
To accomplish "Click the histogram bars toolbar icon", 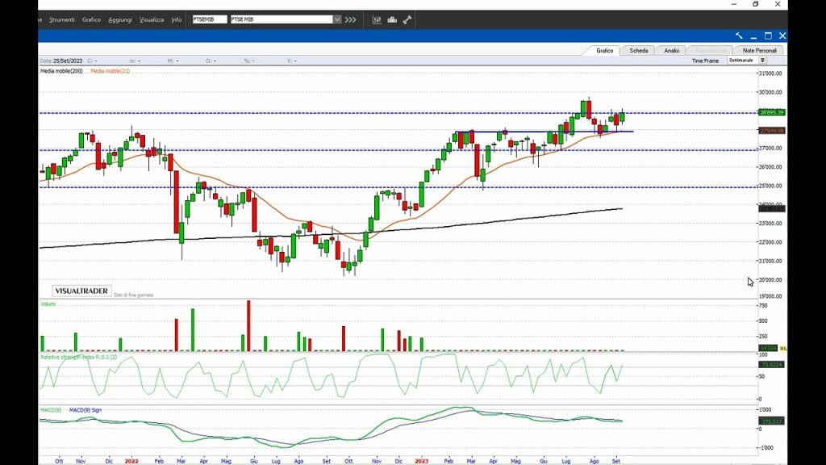I will (x=393, y=19).
